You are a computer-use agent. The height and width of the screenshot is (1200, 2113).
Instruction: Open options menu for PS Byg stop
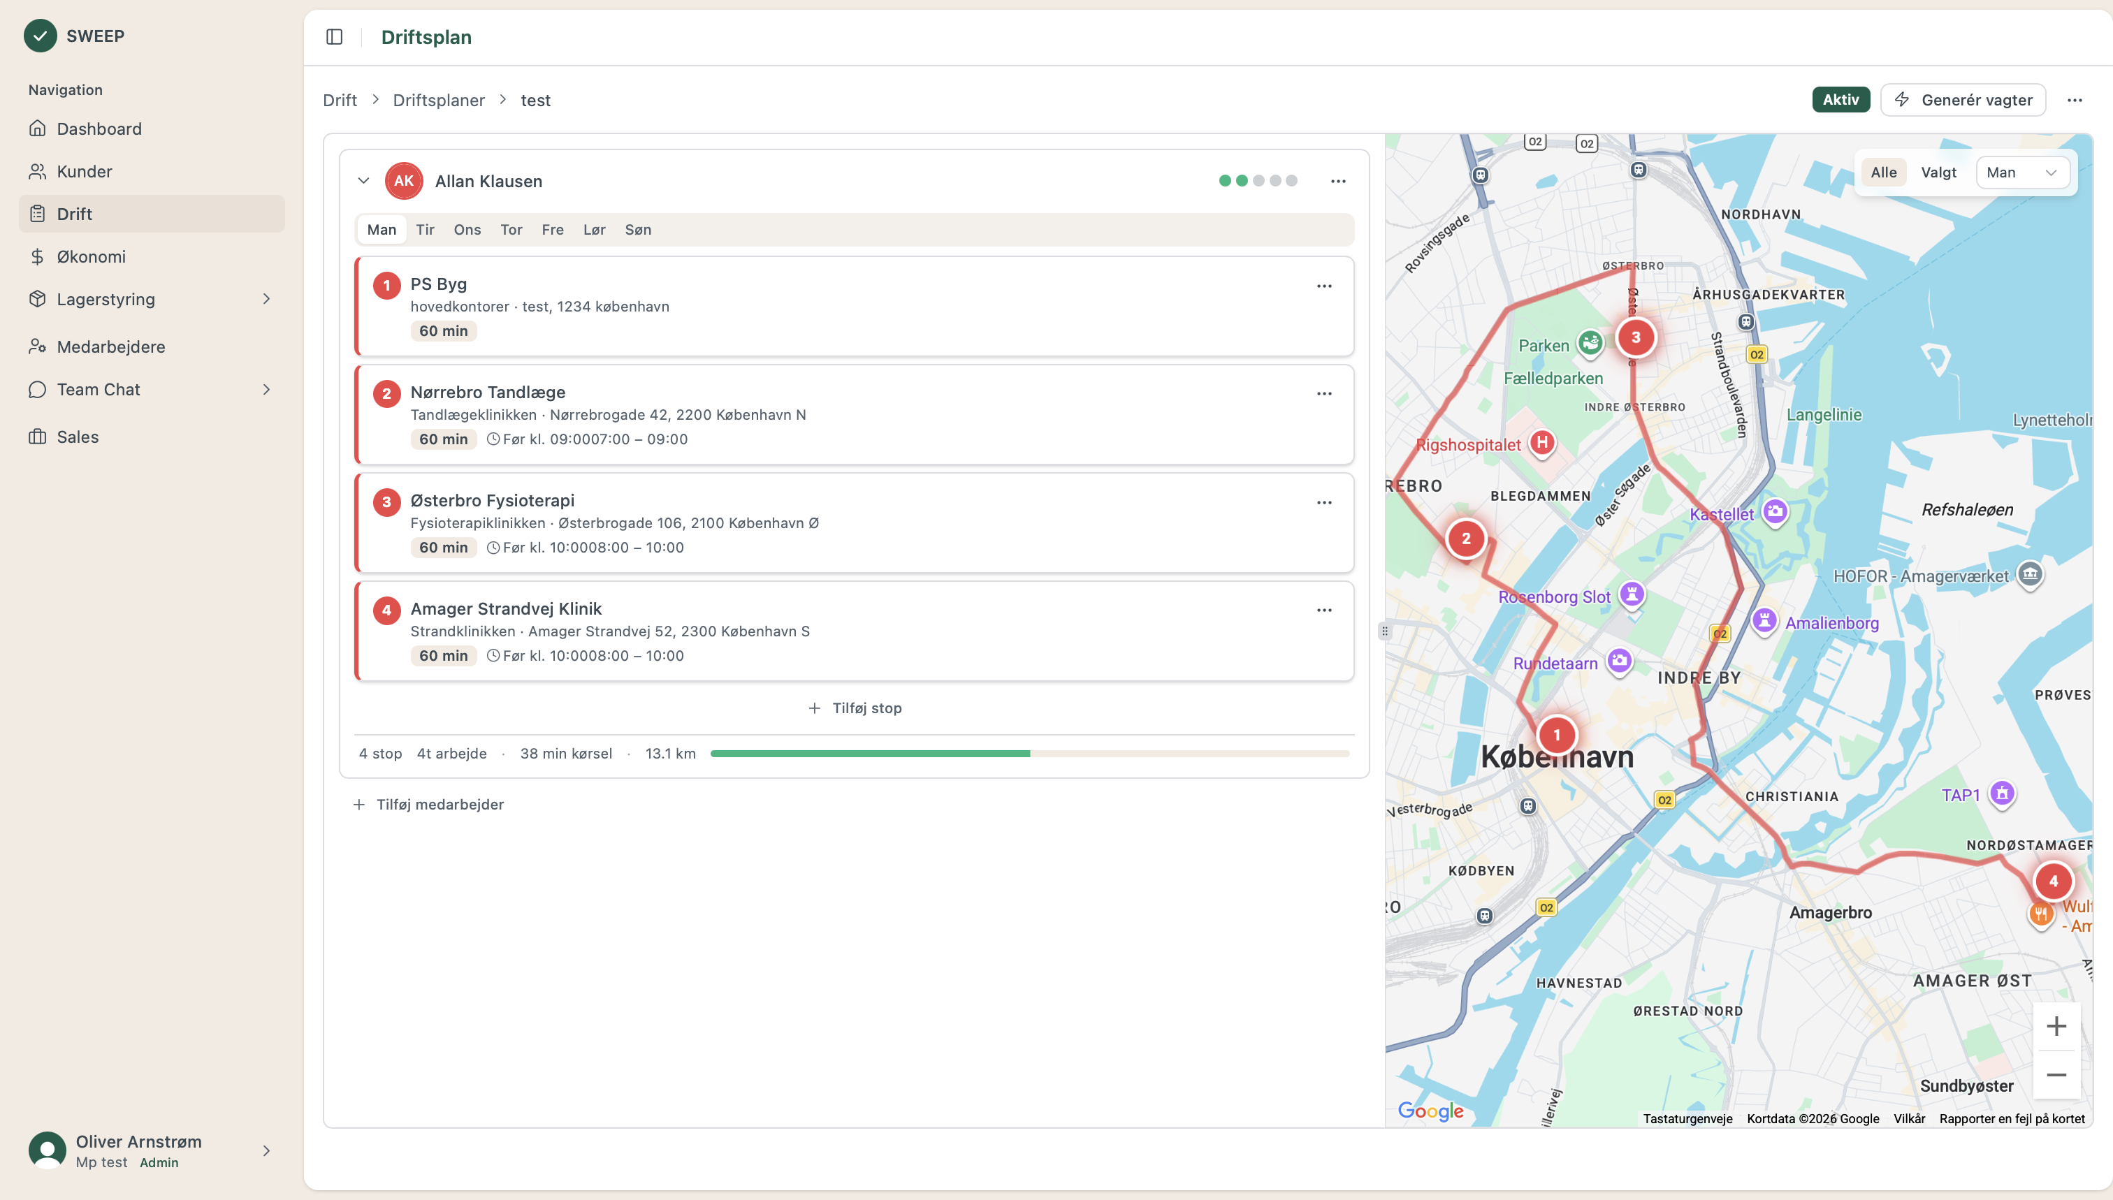tap(1324, 286)
